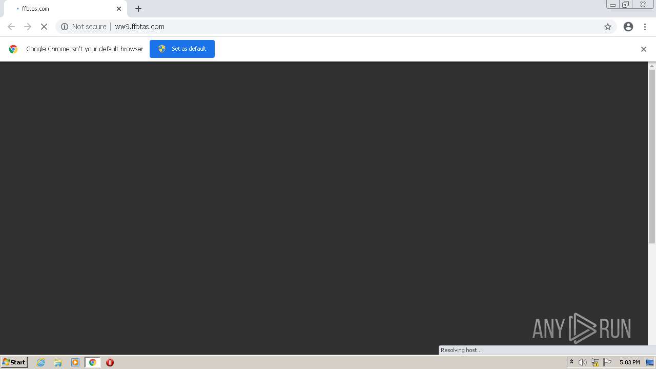
Task: Click the Chrome logo on the infobar
Action: [x=13, y=49]
